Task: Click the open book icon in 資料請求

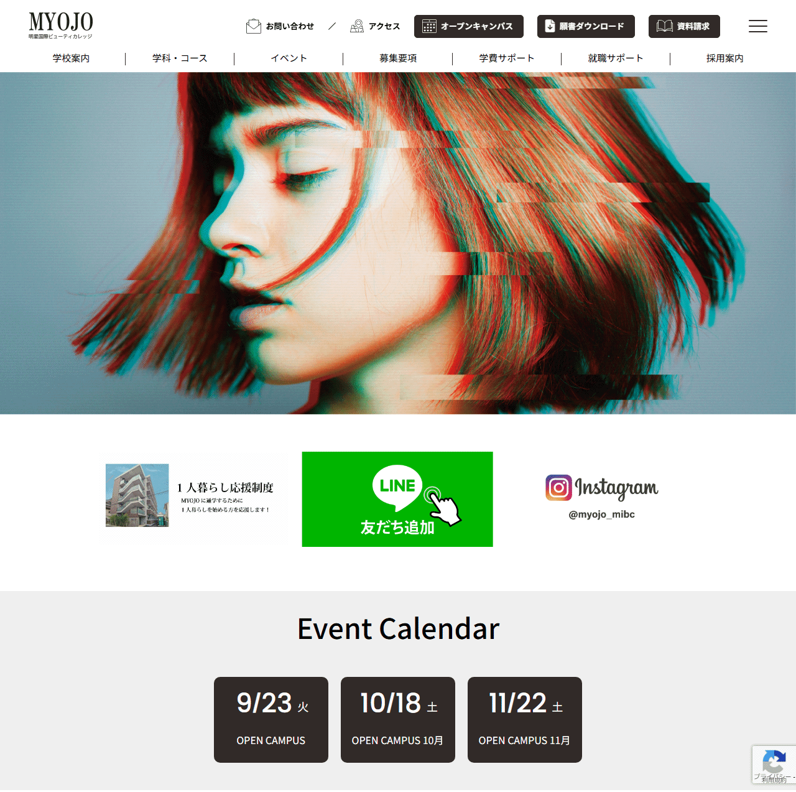Action: (665, 26)
